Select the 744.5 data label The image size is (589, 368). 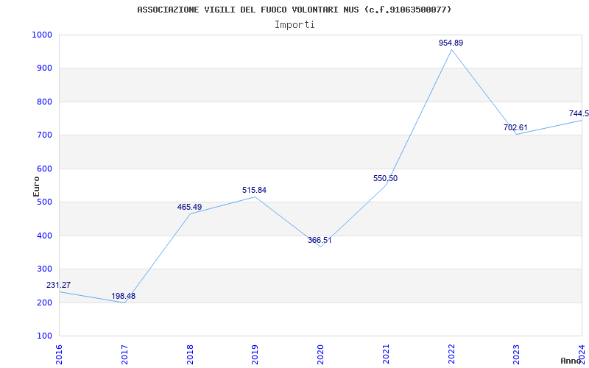(x=579, y=114)
